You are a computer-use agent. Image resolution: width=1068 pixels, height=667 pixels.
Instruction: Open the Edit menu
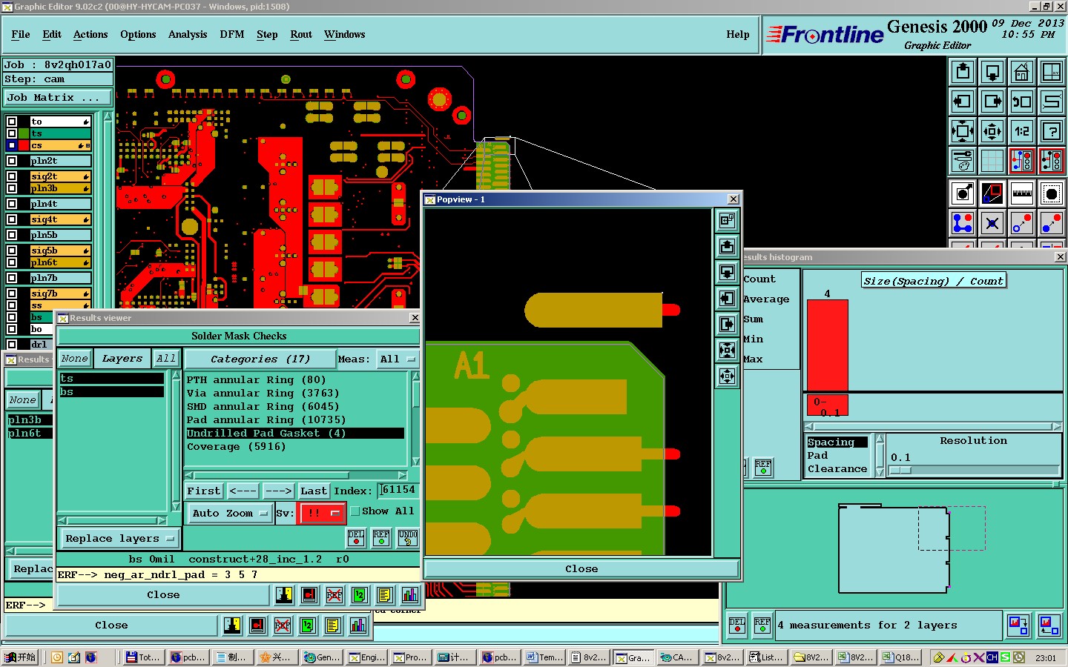tap(52, 35)
